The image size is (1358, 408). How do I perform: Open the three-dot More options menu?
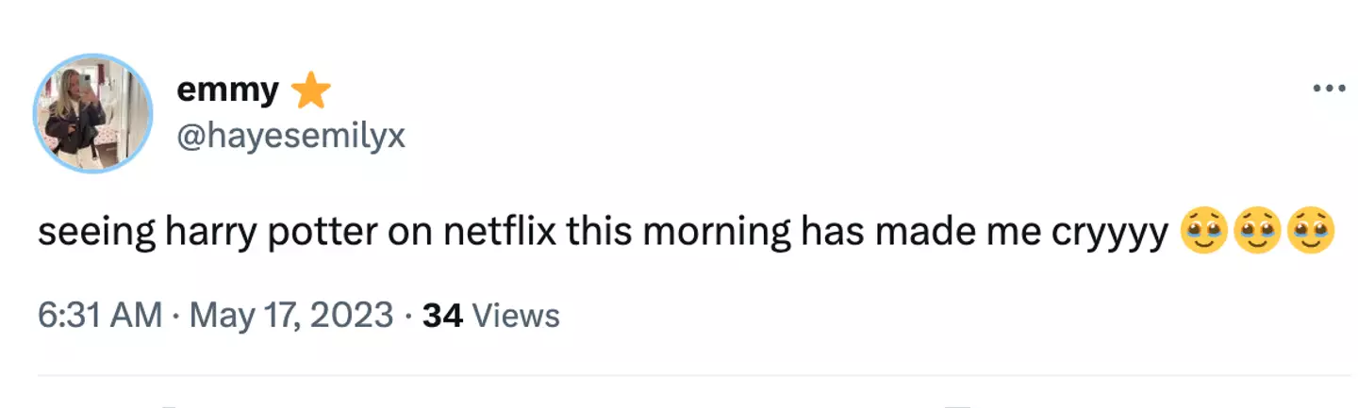(x=1328, y=90)
